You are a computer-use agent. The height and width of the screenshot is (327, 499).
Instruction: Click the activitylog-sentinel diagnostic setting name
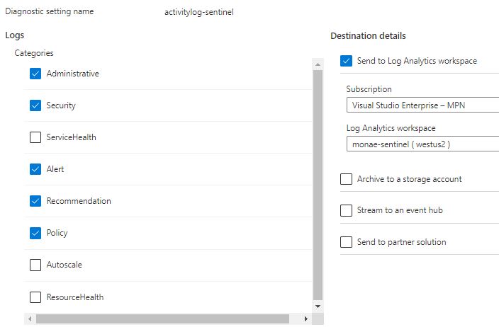coord(198,12)
